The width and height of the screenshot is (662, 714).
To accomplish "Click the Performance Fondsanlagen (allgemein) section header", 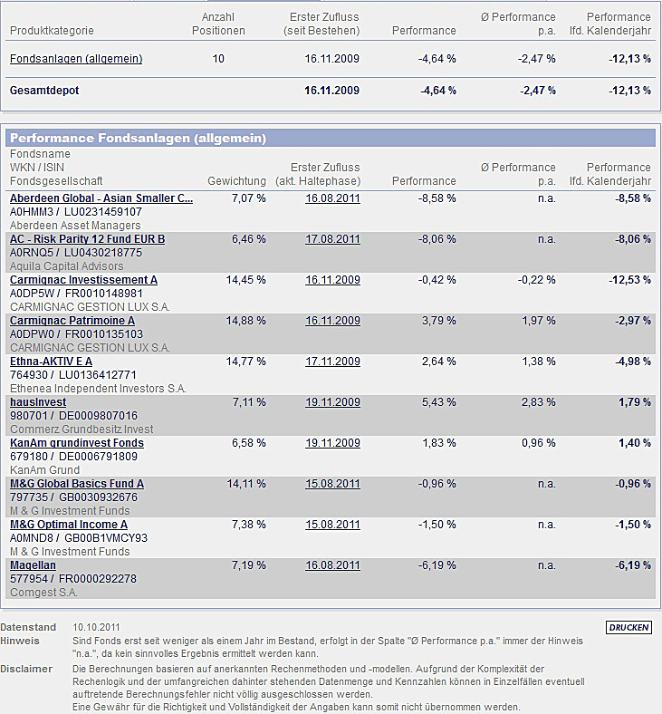I will coord(138,139).
